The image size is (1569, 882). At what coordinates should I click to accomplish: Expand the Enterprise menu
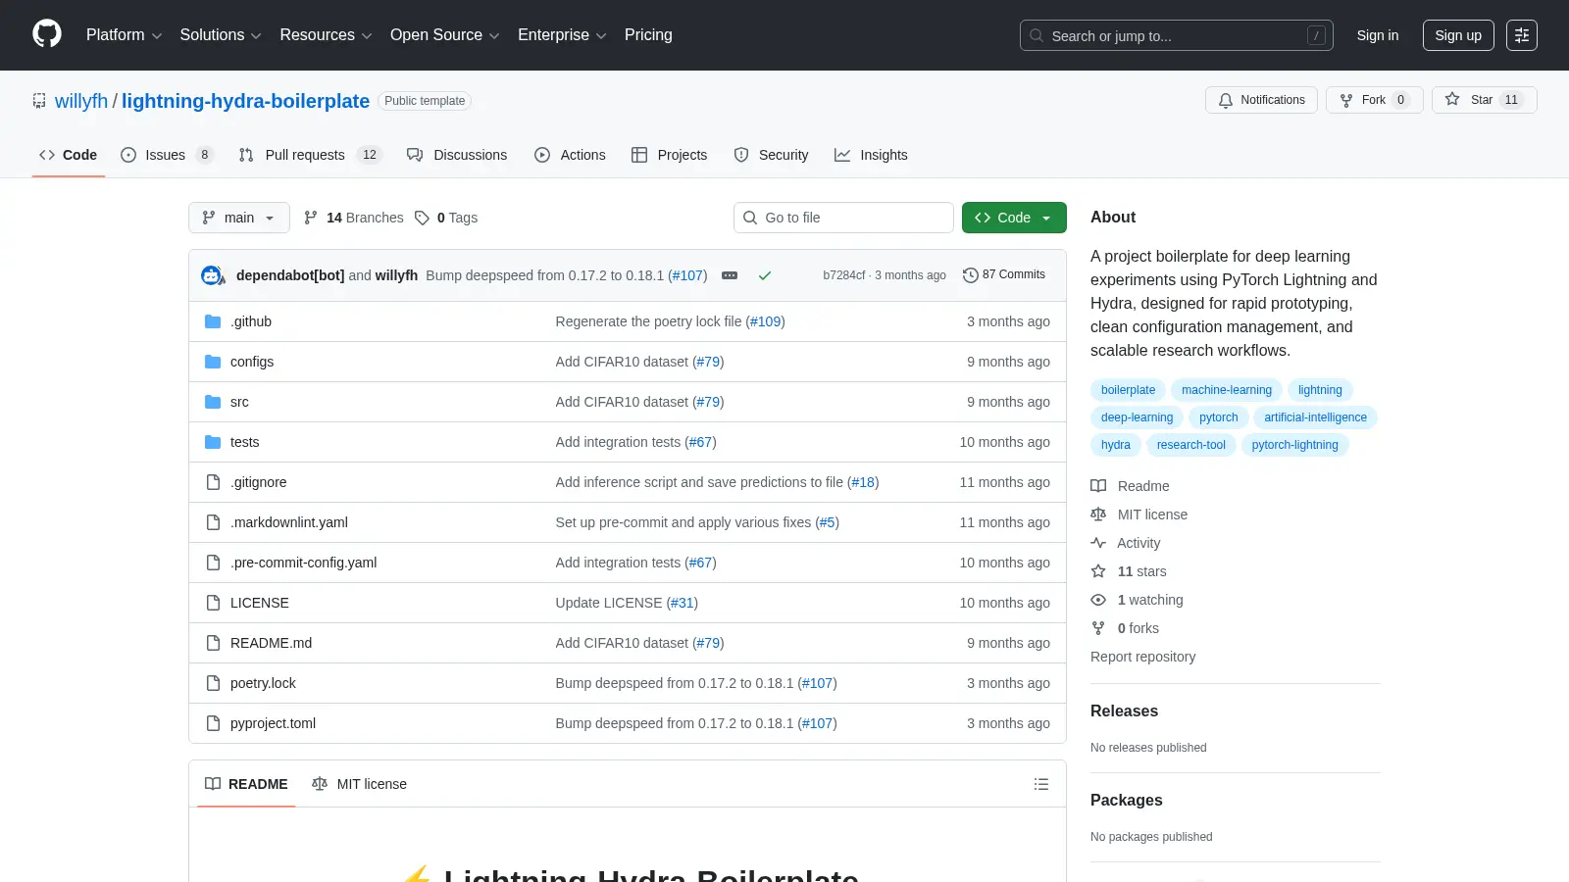(x=562, y=35)
